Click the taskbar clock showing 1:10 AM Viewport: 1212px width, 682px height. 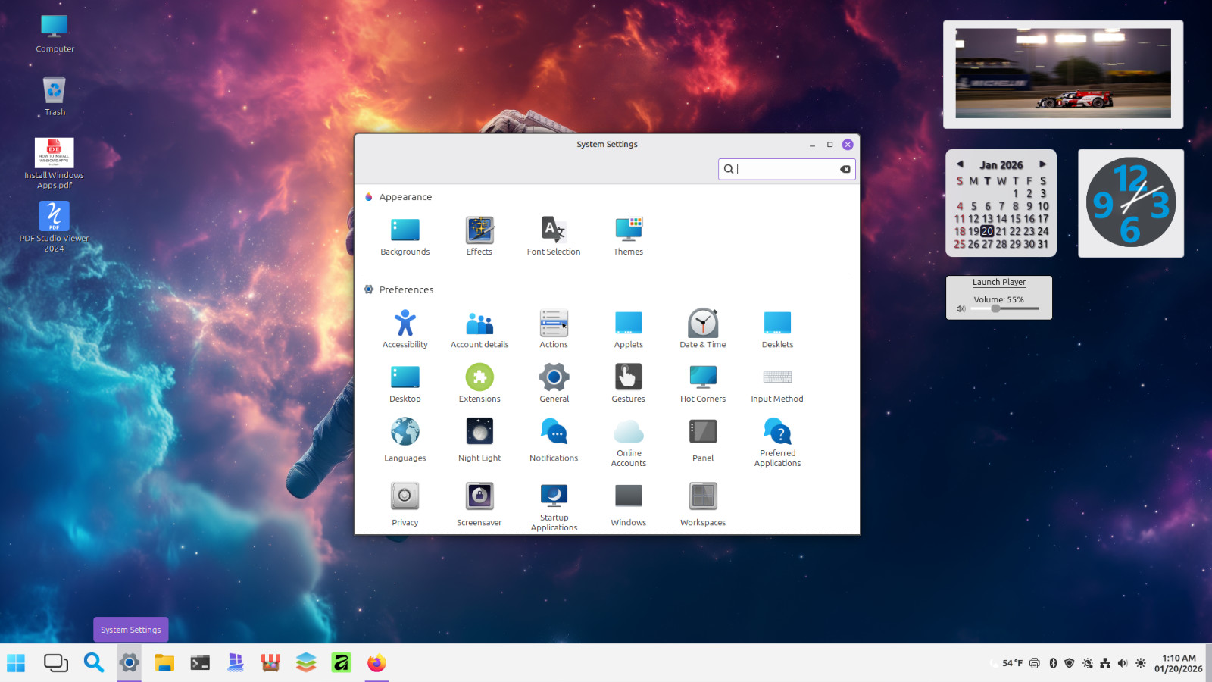(1179, 663)
